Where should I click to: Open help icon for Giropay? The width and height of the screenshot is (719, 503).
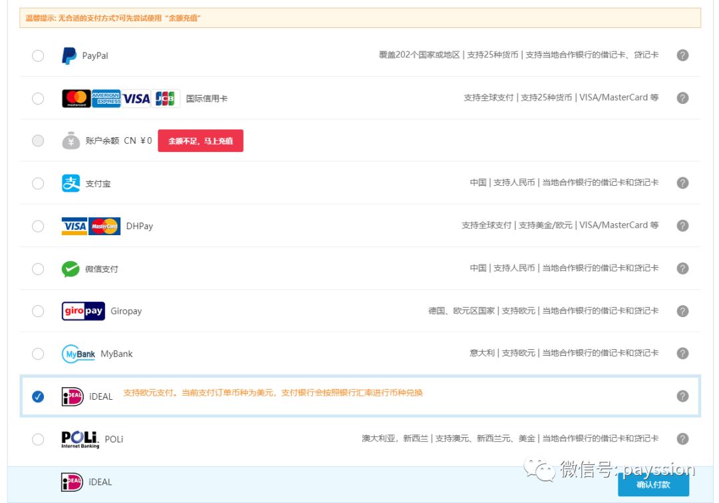click(682, 310)
